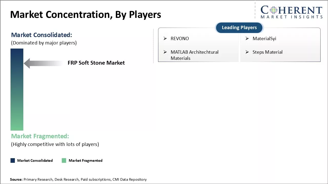The height and width of the screenshot is (184, 328).
Task: Click the arrow bullet beside Steps Material
Action: click(247, 52)
